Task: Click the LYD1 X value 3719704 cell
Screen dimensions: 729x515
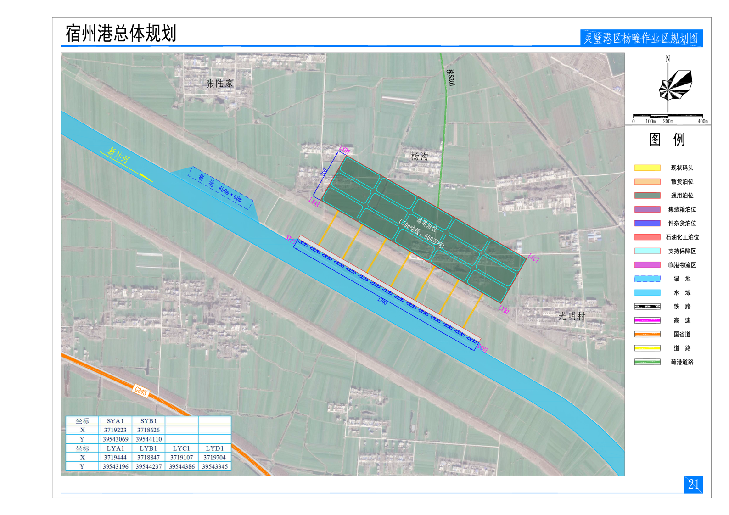Action: click(214, 458)
